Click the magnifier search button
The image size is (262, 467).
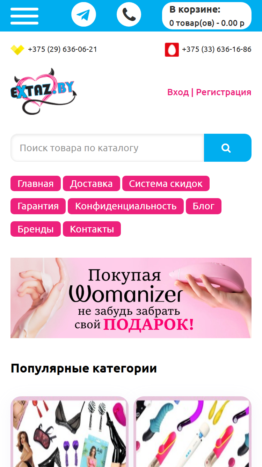pos(228,148)
